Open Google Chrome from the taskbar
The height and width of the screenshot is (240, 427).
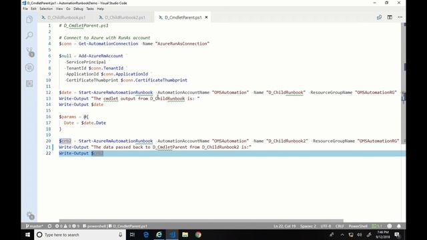[x=198, y=235]
